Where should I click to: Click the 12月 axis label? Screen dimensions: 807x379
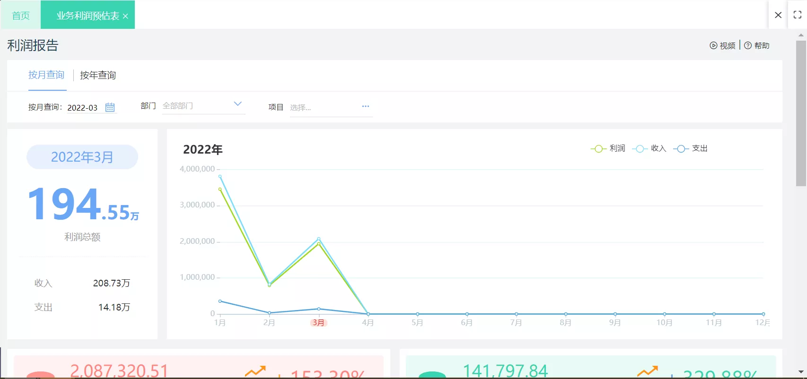coord(763,323)
